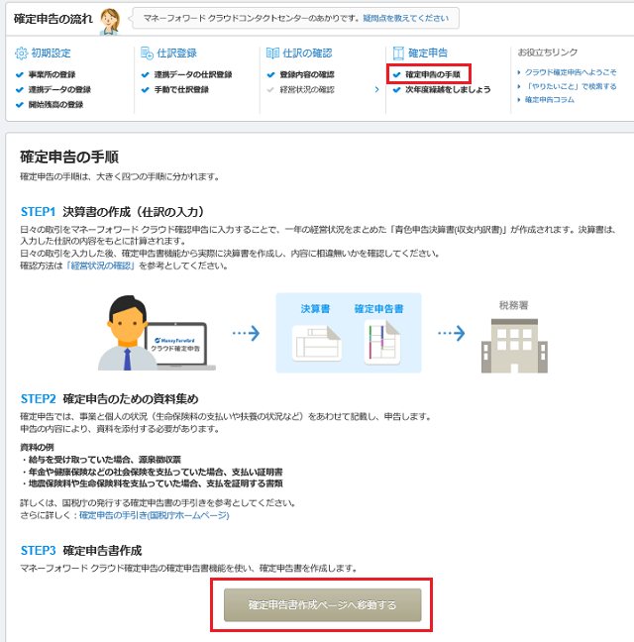Click the 仕訳登録 heading
634x642 pixels.
click(176, 53)
